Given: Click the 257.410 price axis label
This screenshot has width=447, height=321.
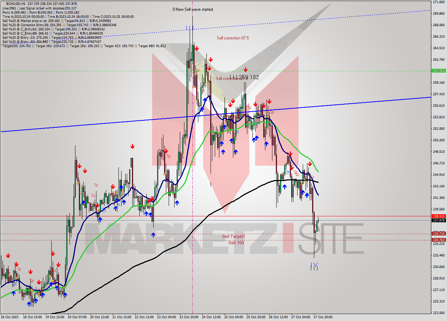Looking at the screenshot, I should click(x=438, y=94).
